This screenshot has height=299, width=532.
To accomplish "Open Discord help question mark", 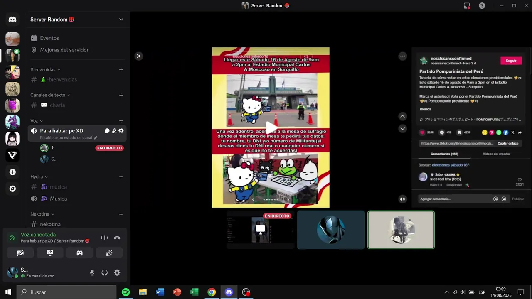I will coord(482,6).
